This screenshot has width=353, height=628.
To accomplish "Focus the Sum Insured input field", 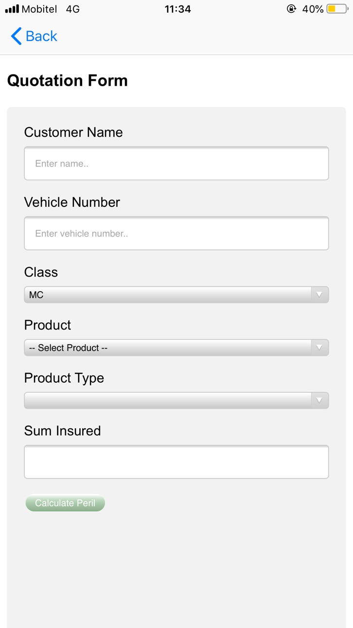I will [x=176, y=462].
